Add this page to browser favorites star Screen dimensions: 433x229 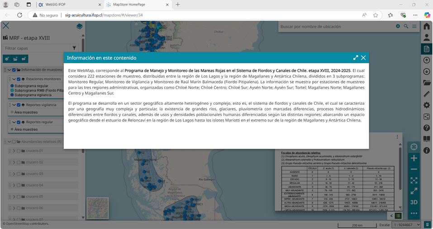pos(375,15)
